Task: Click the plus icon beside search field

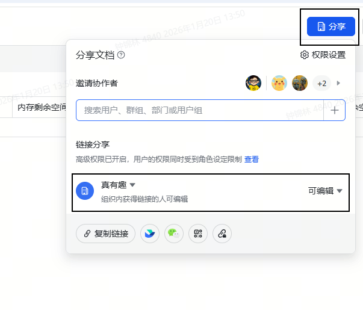Action: [x=335, y=110]
